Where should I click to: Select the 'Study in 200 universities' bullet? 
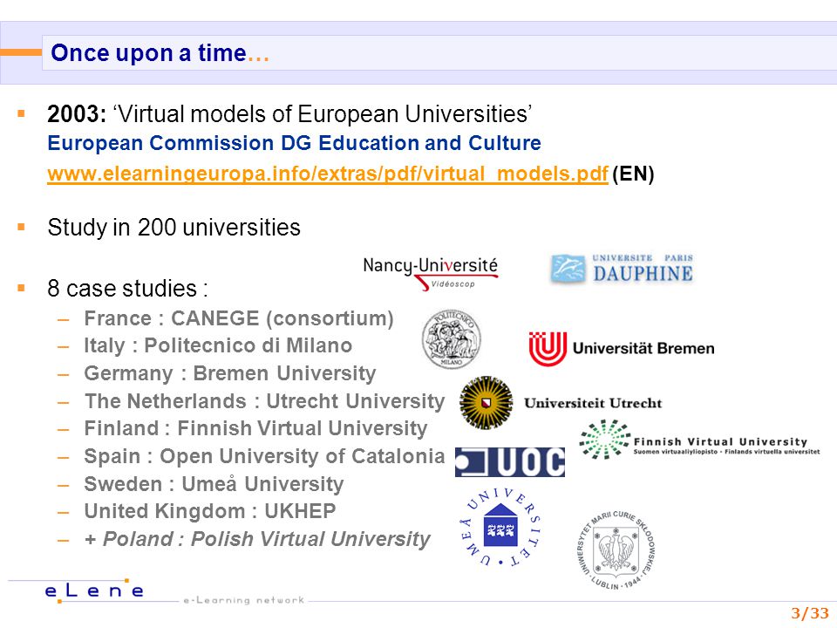point(174,228)
